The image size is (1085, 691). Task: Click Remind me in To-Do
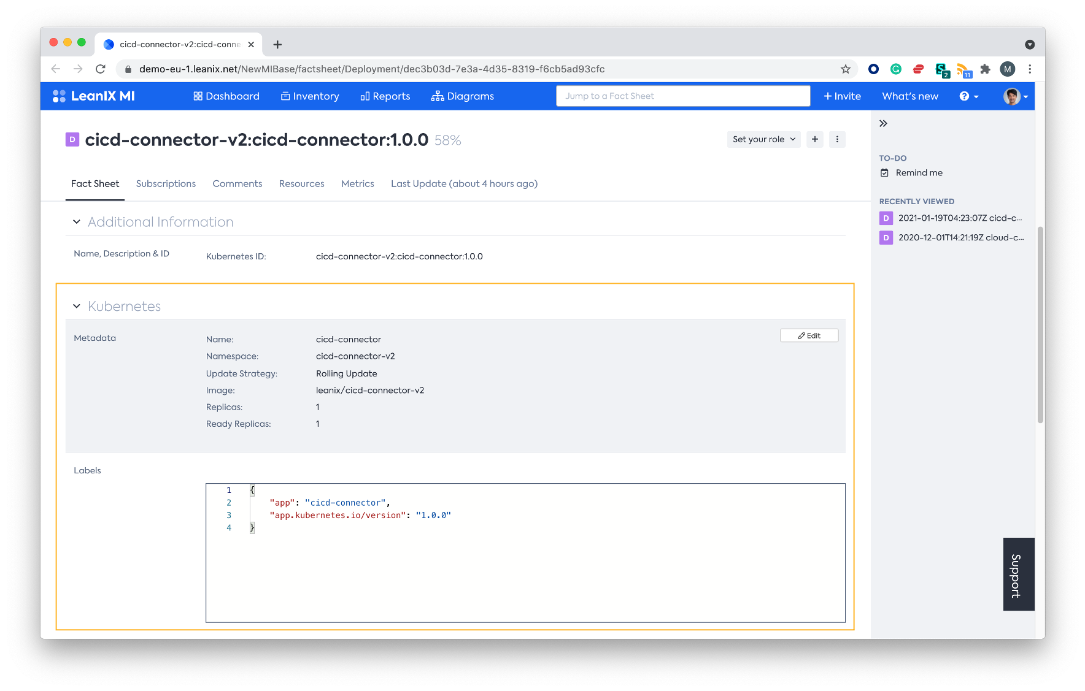click(919, 173)
